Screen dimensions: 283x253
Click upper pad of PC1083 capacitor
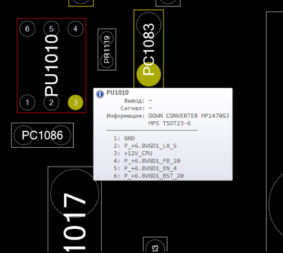(149, 25)
